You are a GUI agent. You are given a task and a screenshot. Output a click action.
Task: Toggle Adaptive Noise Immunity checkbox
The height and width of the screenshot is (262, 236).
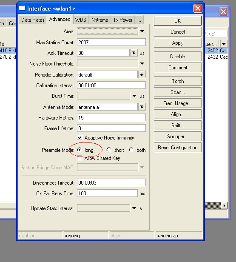[x=80, y=138]
